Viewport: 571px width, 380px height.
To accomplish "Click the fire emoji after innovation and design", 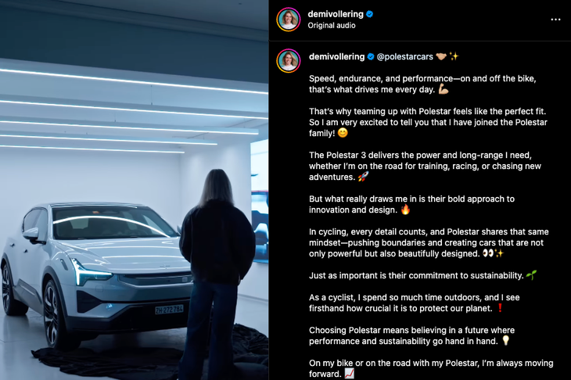I will [405, 210].
